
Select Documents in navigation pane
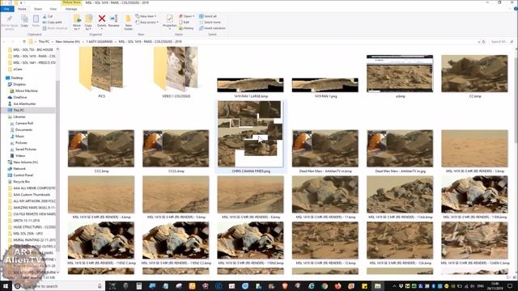[x=23, y=129]
